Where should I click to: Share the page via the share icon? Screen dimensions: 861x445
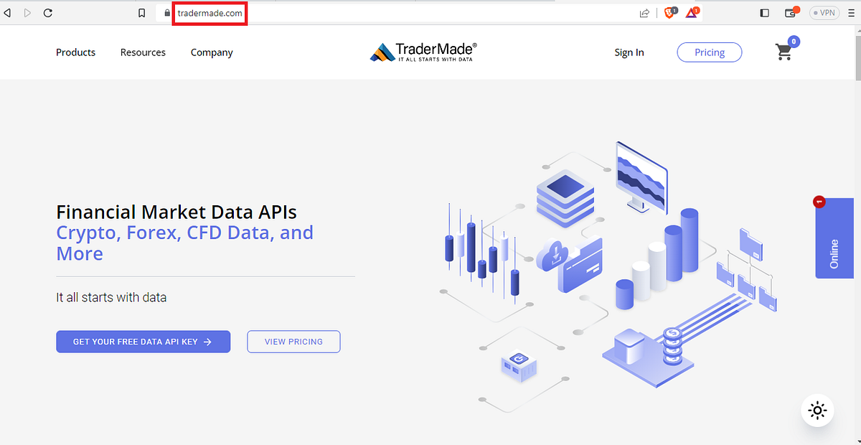click(644, 13)
